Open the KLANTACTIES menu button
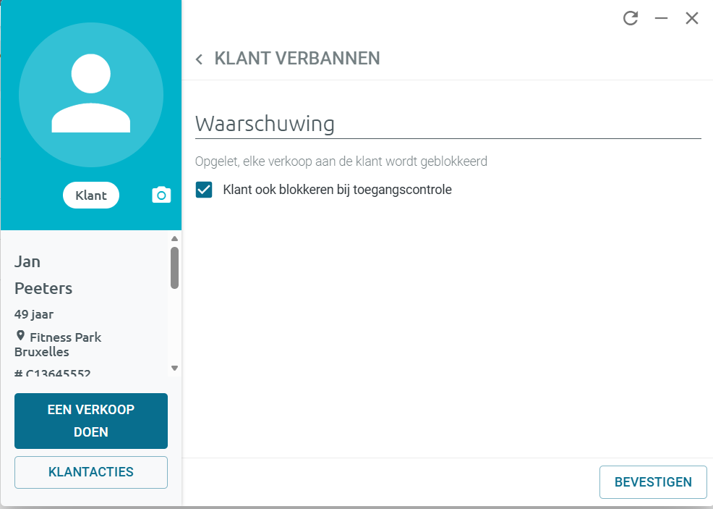713x509 pixels. coord(91,472)
